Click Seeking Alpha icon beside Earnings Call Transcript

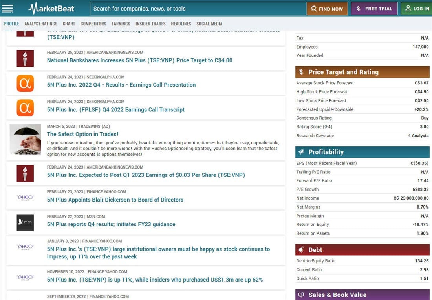pos(25,108)
